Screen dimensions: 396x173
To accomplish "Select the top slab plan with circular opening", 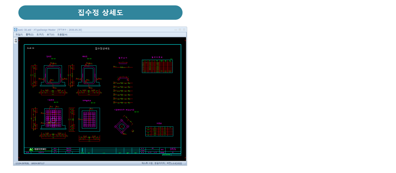I will (x=53, y=119).
